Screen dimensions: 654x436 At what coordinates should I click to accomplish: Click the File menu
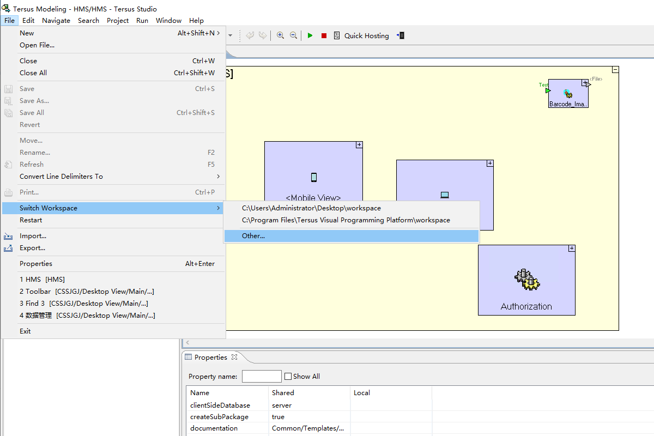[10, 20]
